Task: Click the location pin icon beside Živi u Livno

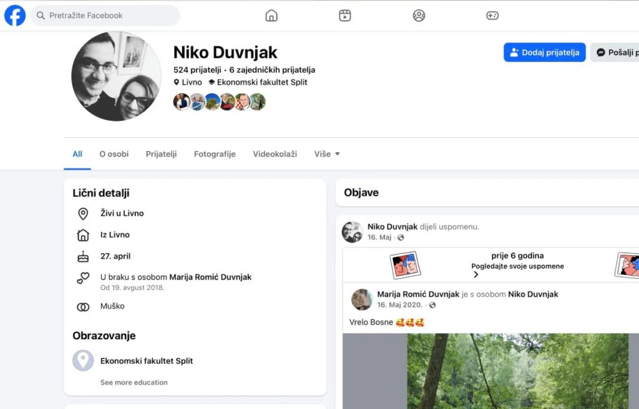Action: (83, 214)
